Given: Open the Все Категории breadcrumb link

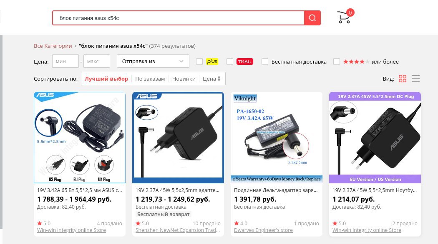Looking at the screenshot, I should (53, 46).
